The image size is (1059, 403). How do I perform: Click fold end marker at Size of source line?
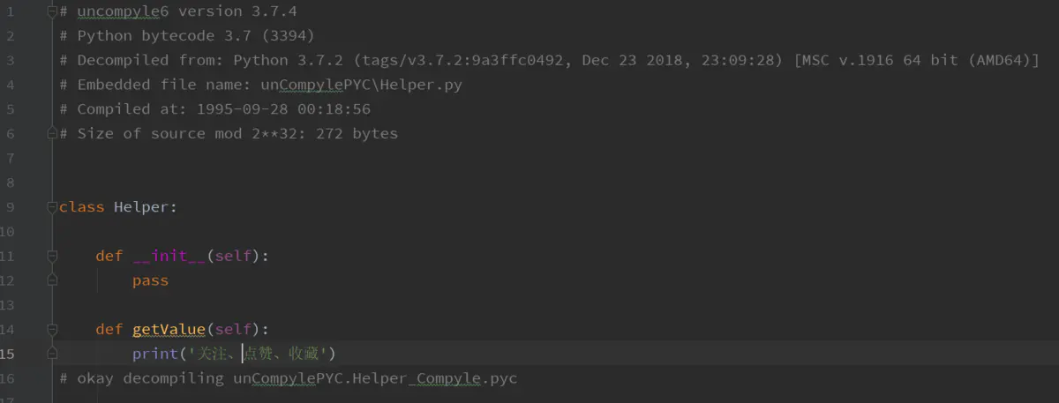pyautogui.click(x=52, y=134)
